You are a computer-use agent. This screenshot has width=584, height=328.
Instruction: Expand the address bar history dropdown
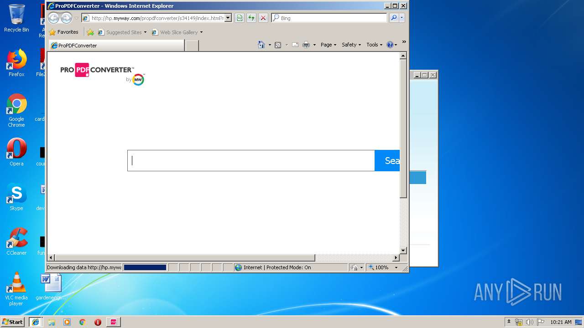(x=228, y=18)
